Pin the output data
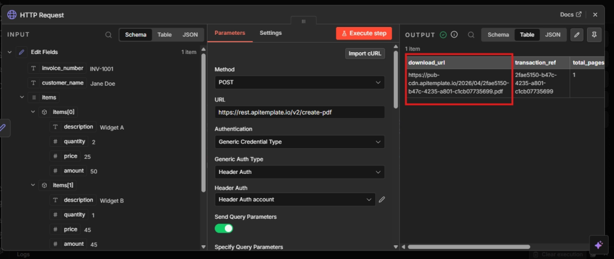 594,35
